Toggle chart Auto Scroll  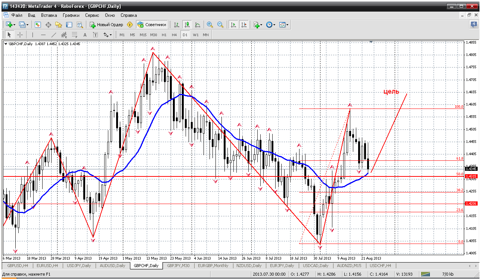click(x=233, y=25)
